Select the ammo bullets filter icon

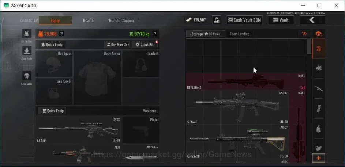(x=319, y=129)
